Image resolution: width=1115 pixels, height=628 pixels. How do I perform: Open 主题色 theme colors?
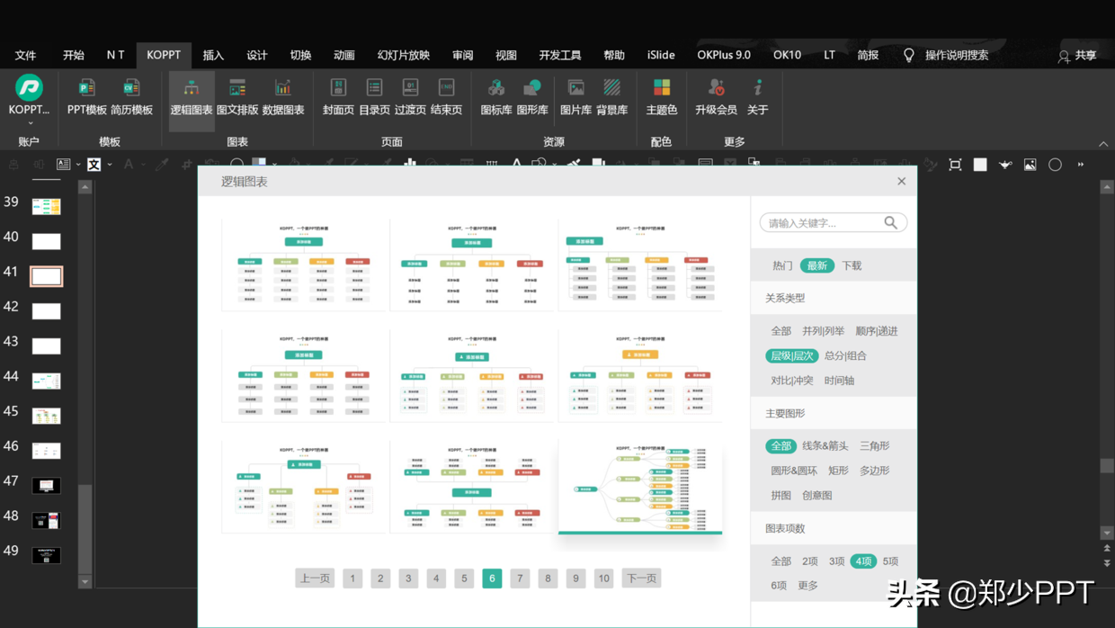(x=662, y=87)
